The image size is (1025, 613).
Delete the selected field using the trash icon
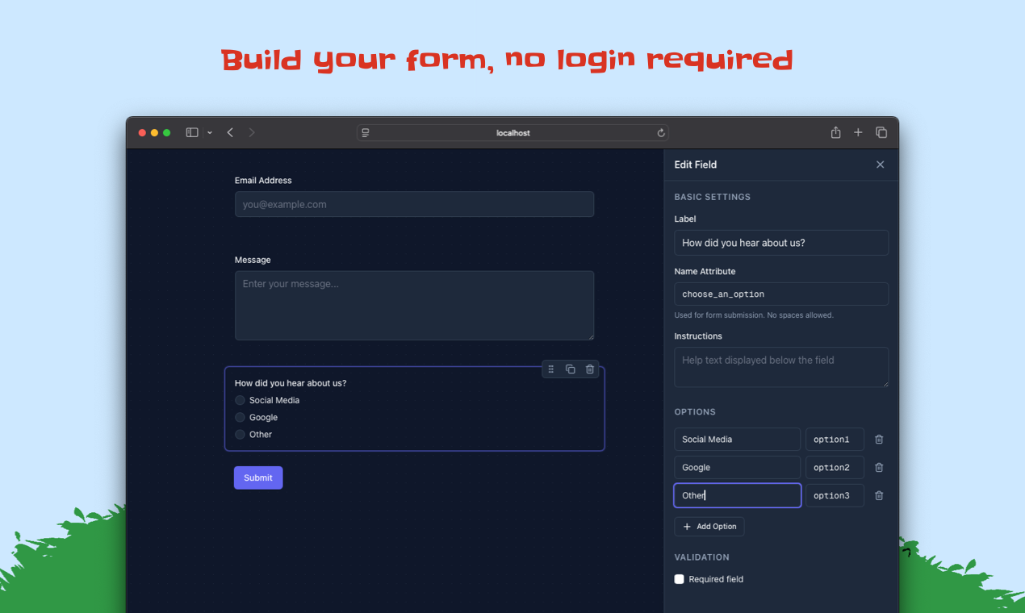590,369
